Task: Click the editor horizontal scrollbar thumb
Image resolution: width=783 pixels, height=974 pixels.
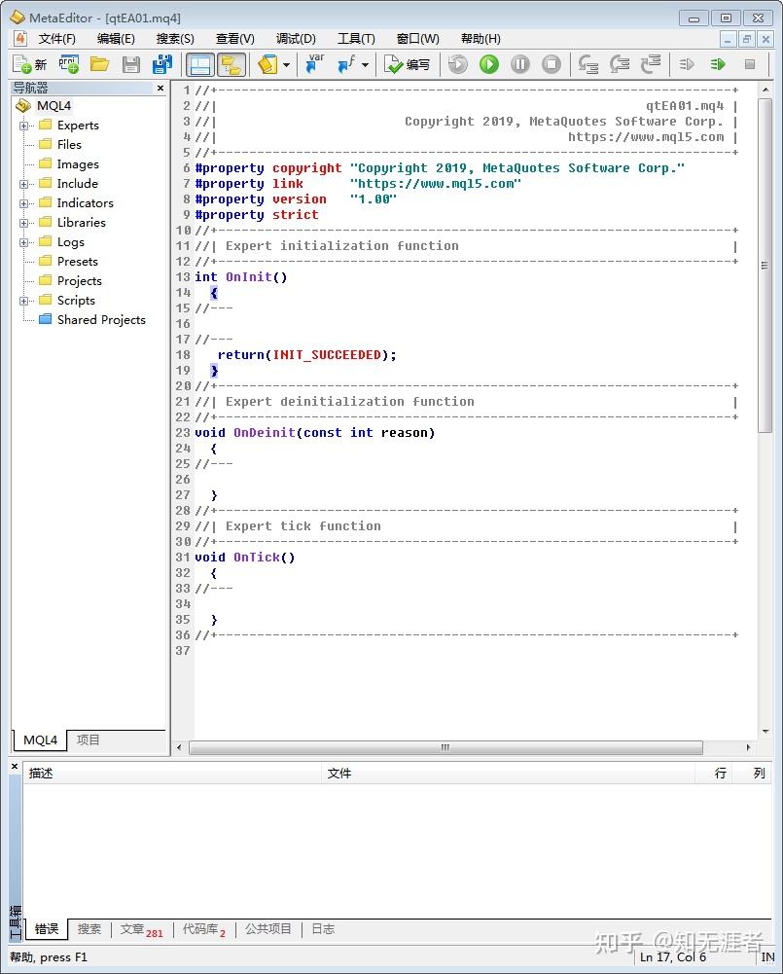Action: (445, 747)
